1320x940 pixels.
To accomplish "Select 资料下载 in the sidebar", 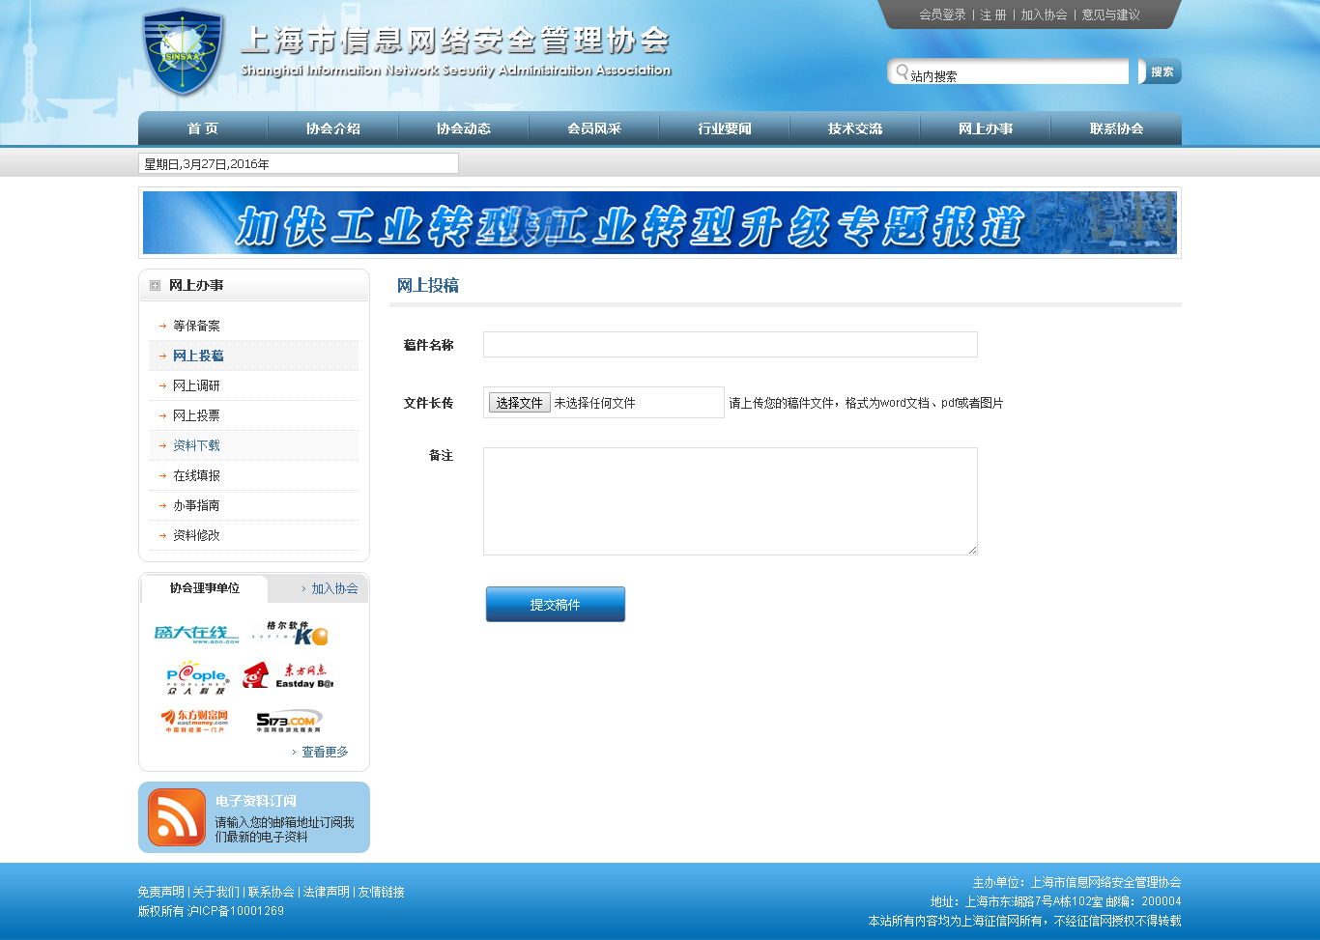I will click(x=196, y=445).
